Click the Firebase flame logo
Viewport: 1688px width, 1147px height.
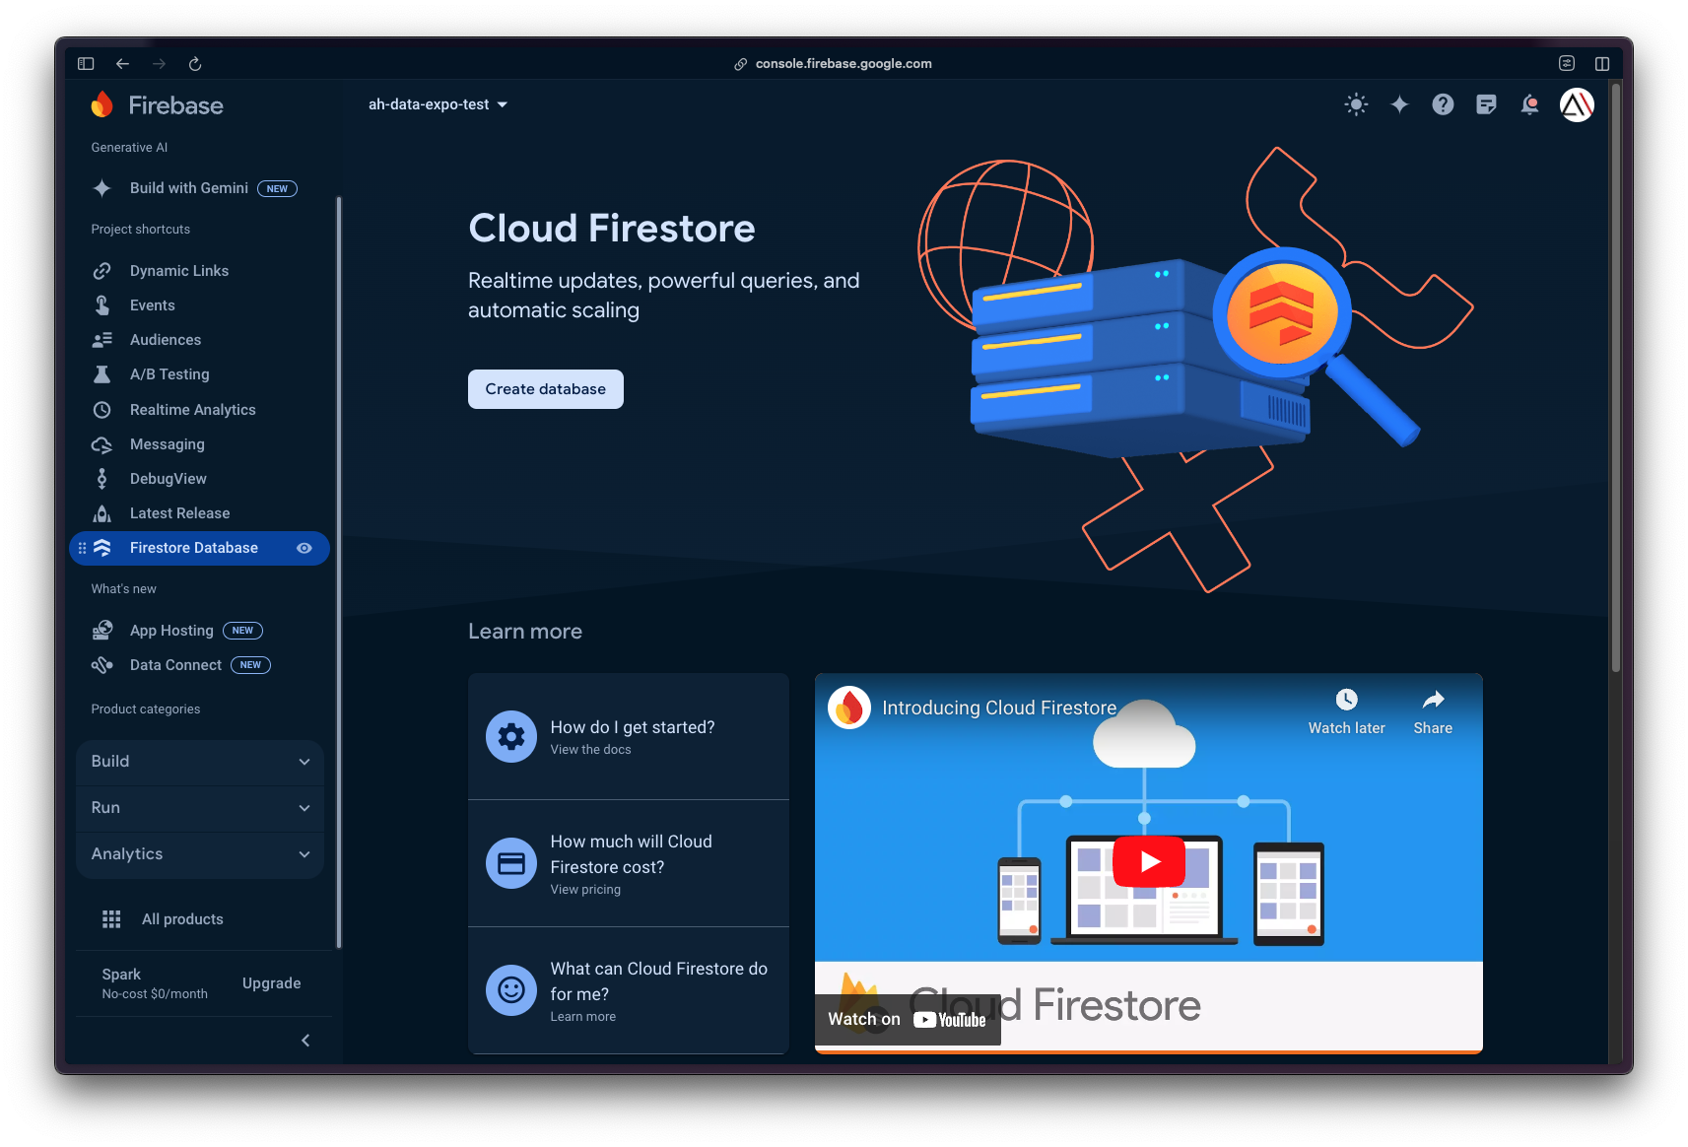(x=101, y=104)
